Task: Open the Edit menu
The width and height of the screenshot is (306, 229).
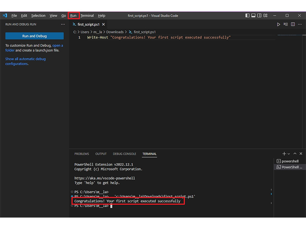Action: click(24, 16)
